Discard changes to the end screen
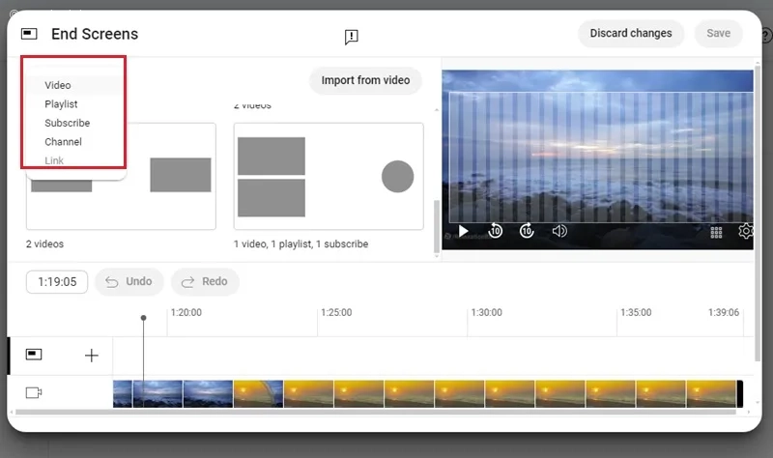The image size is (773, 458). point(631,33)
